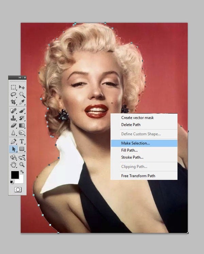Swap foreground and background colors
This screenshot has width=204, height=254.
pyautogui.click(x=22, y=172)
